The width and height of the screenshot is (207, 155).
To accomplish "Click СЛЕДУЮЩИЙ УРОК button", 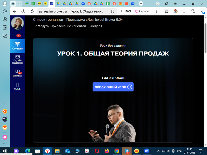I will 113,87.
